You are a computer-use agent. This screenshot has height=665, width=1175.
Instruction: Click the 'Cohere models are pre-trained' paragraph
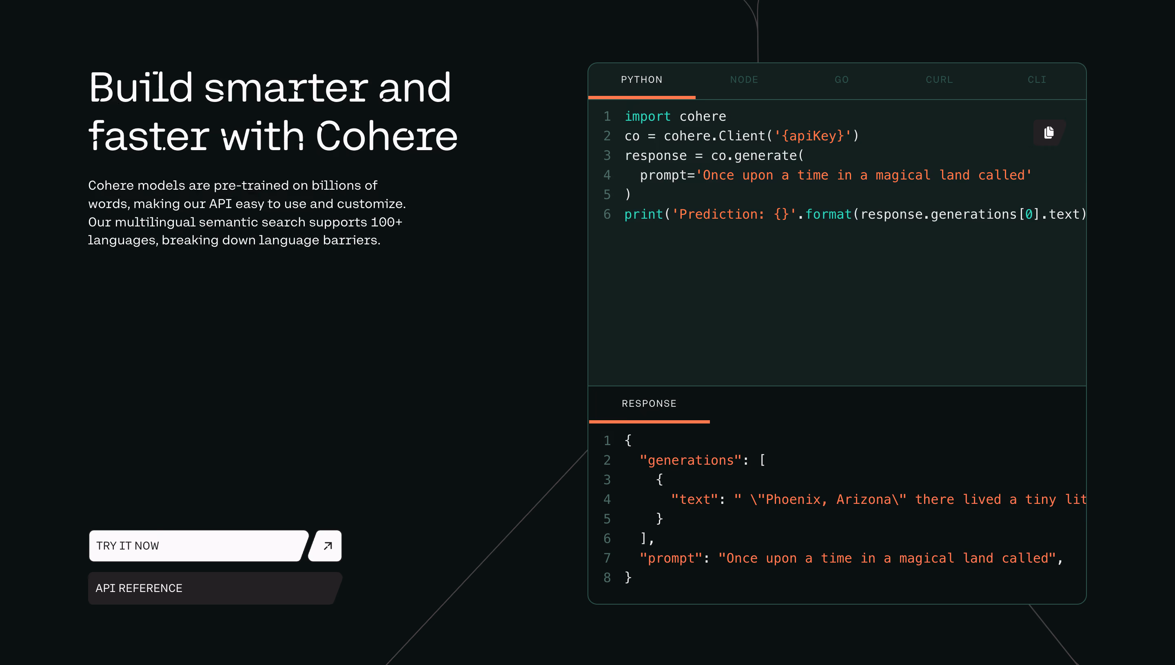[x=247, y=213]
